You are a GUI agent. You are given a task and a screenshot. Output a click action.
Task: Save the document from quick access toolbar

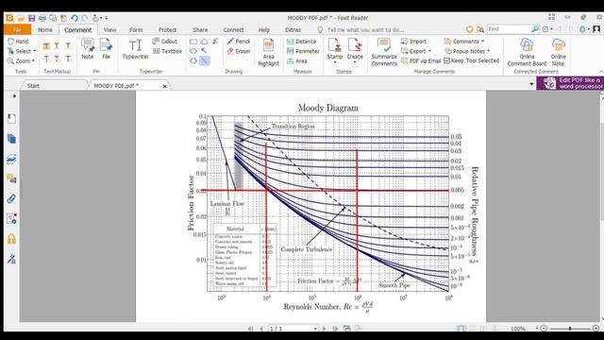click(x=31, y=18)
